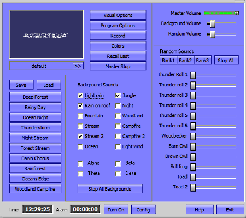The image size is (246, 218).
Task: Click the Brown Owl slider
Action: pyautogui.click(x=213, y=157)
